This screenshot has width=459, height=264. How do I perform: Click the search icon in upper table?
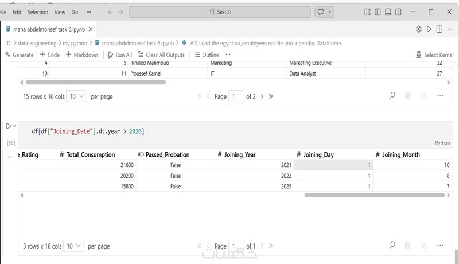[392, 96]
